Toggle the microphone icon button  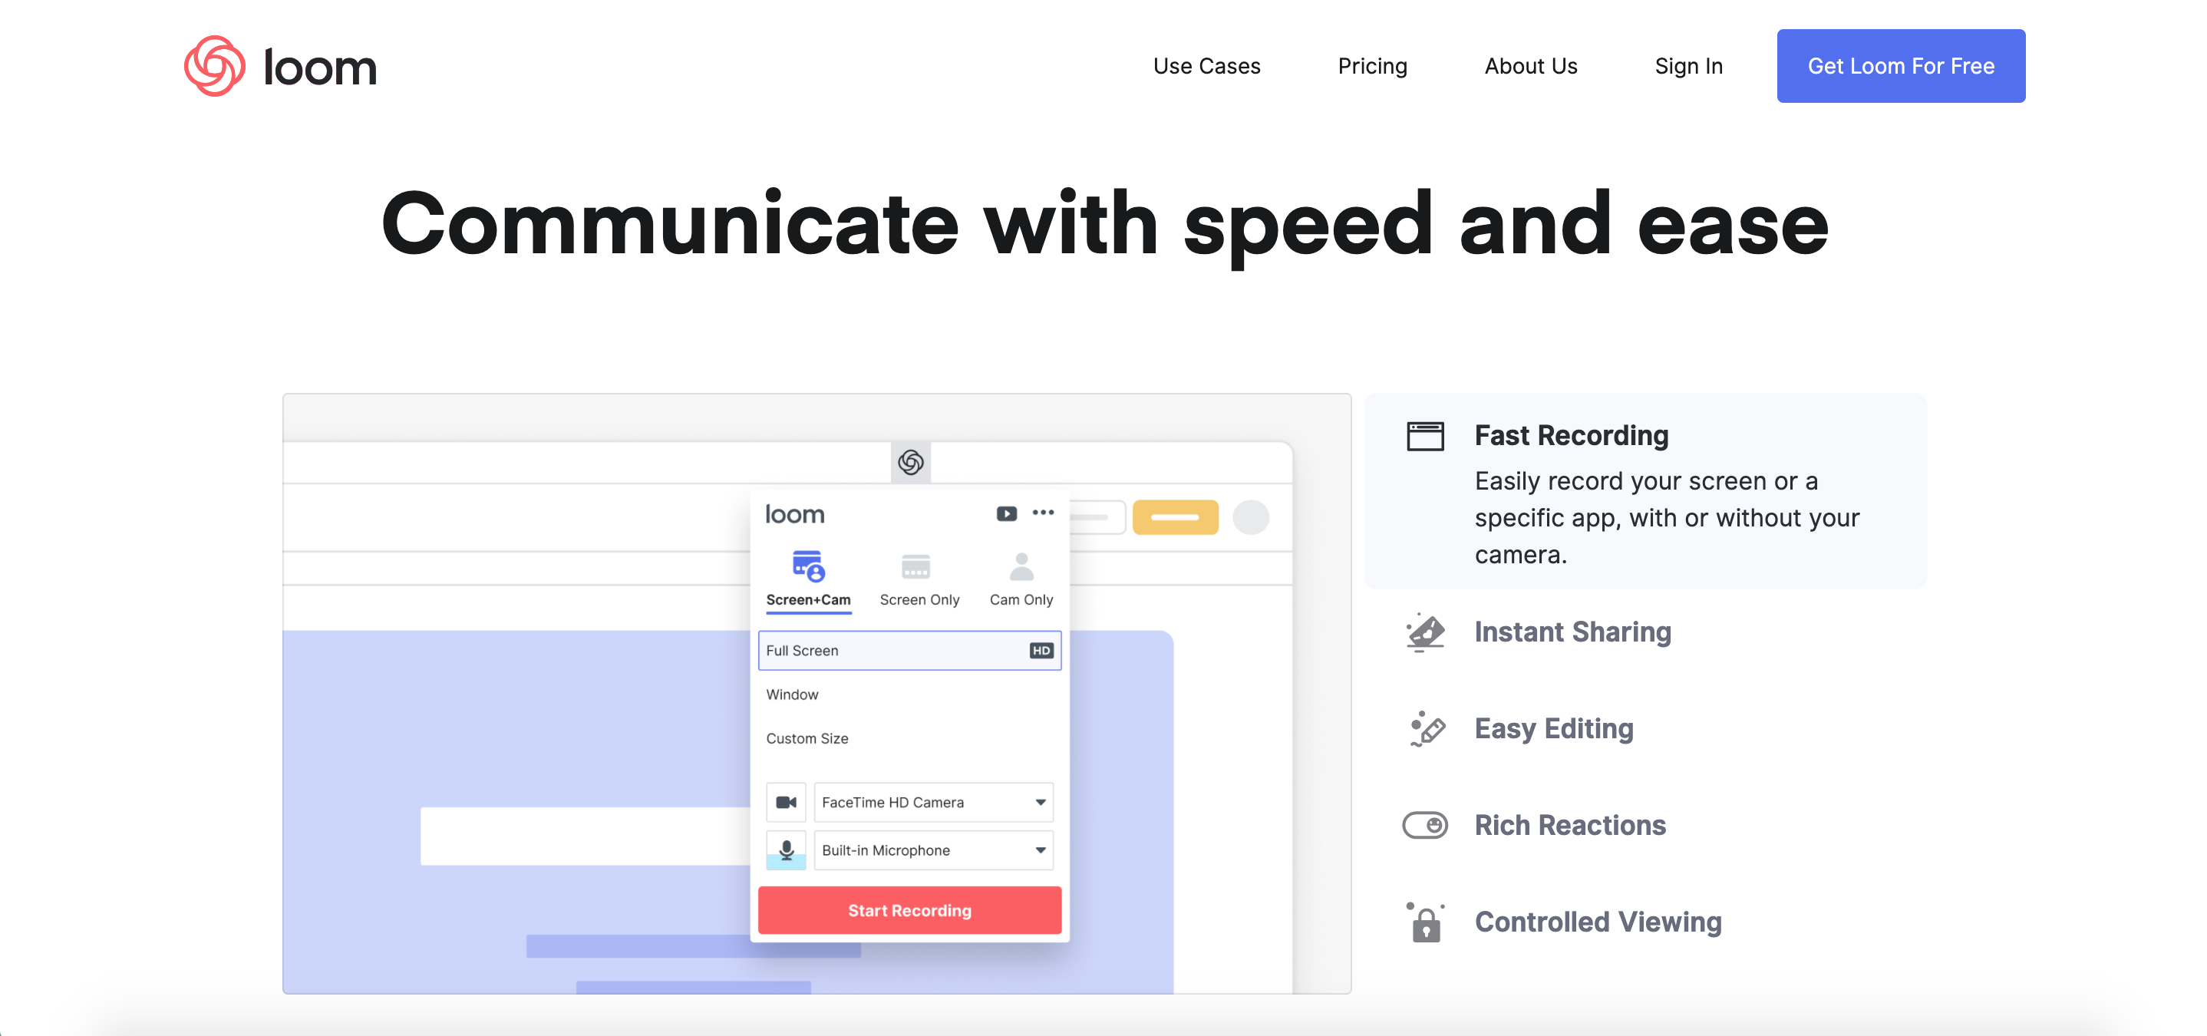[786, 850]
